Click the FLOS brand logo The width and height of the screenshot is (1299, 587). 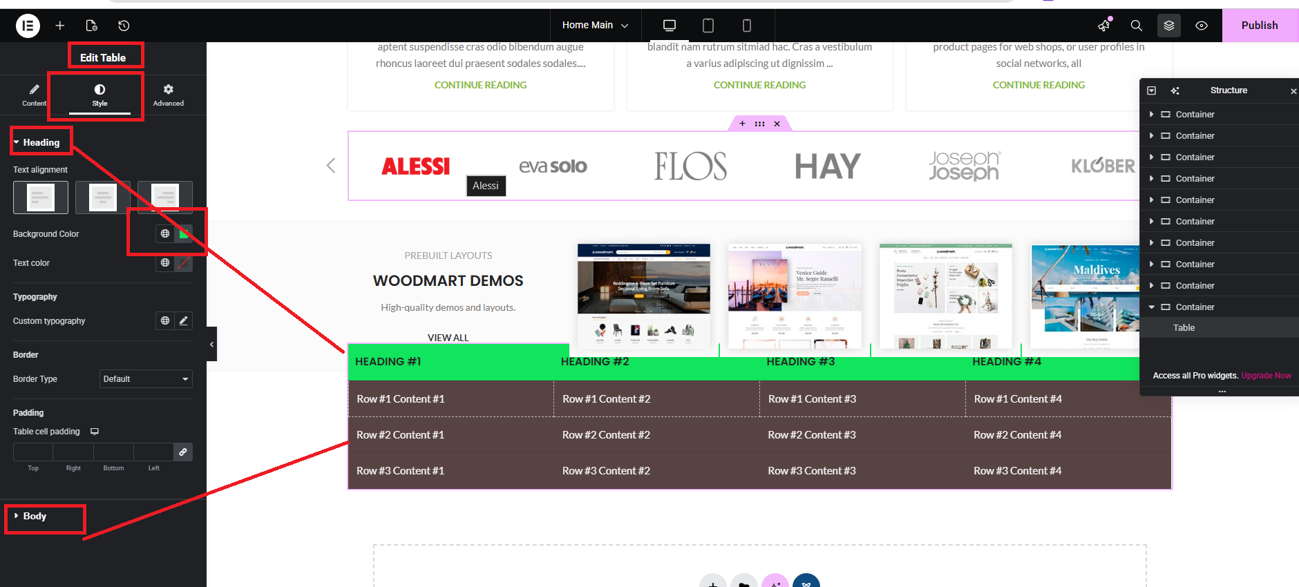(691, 166)
